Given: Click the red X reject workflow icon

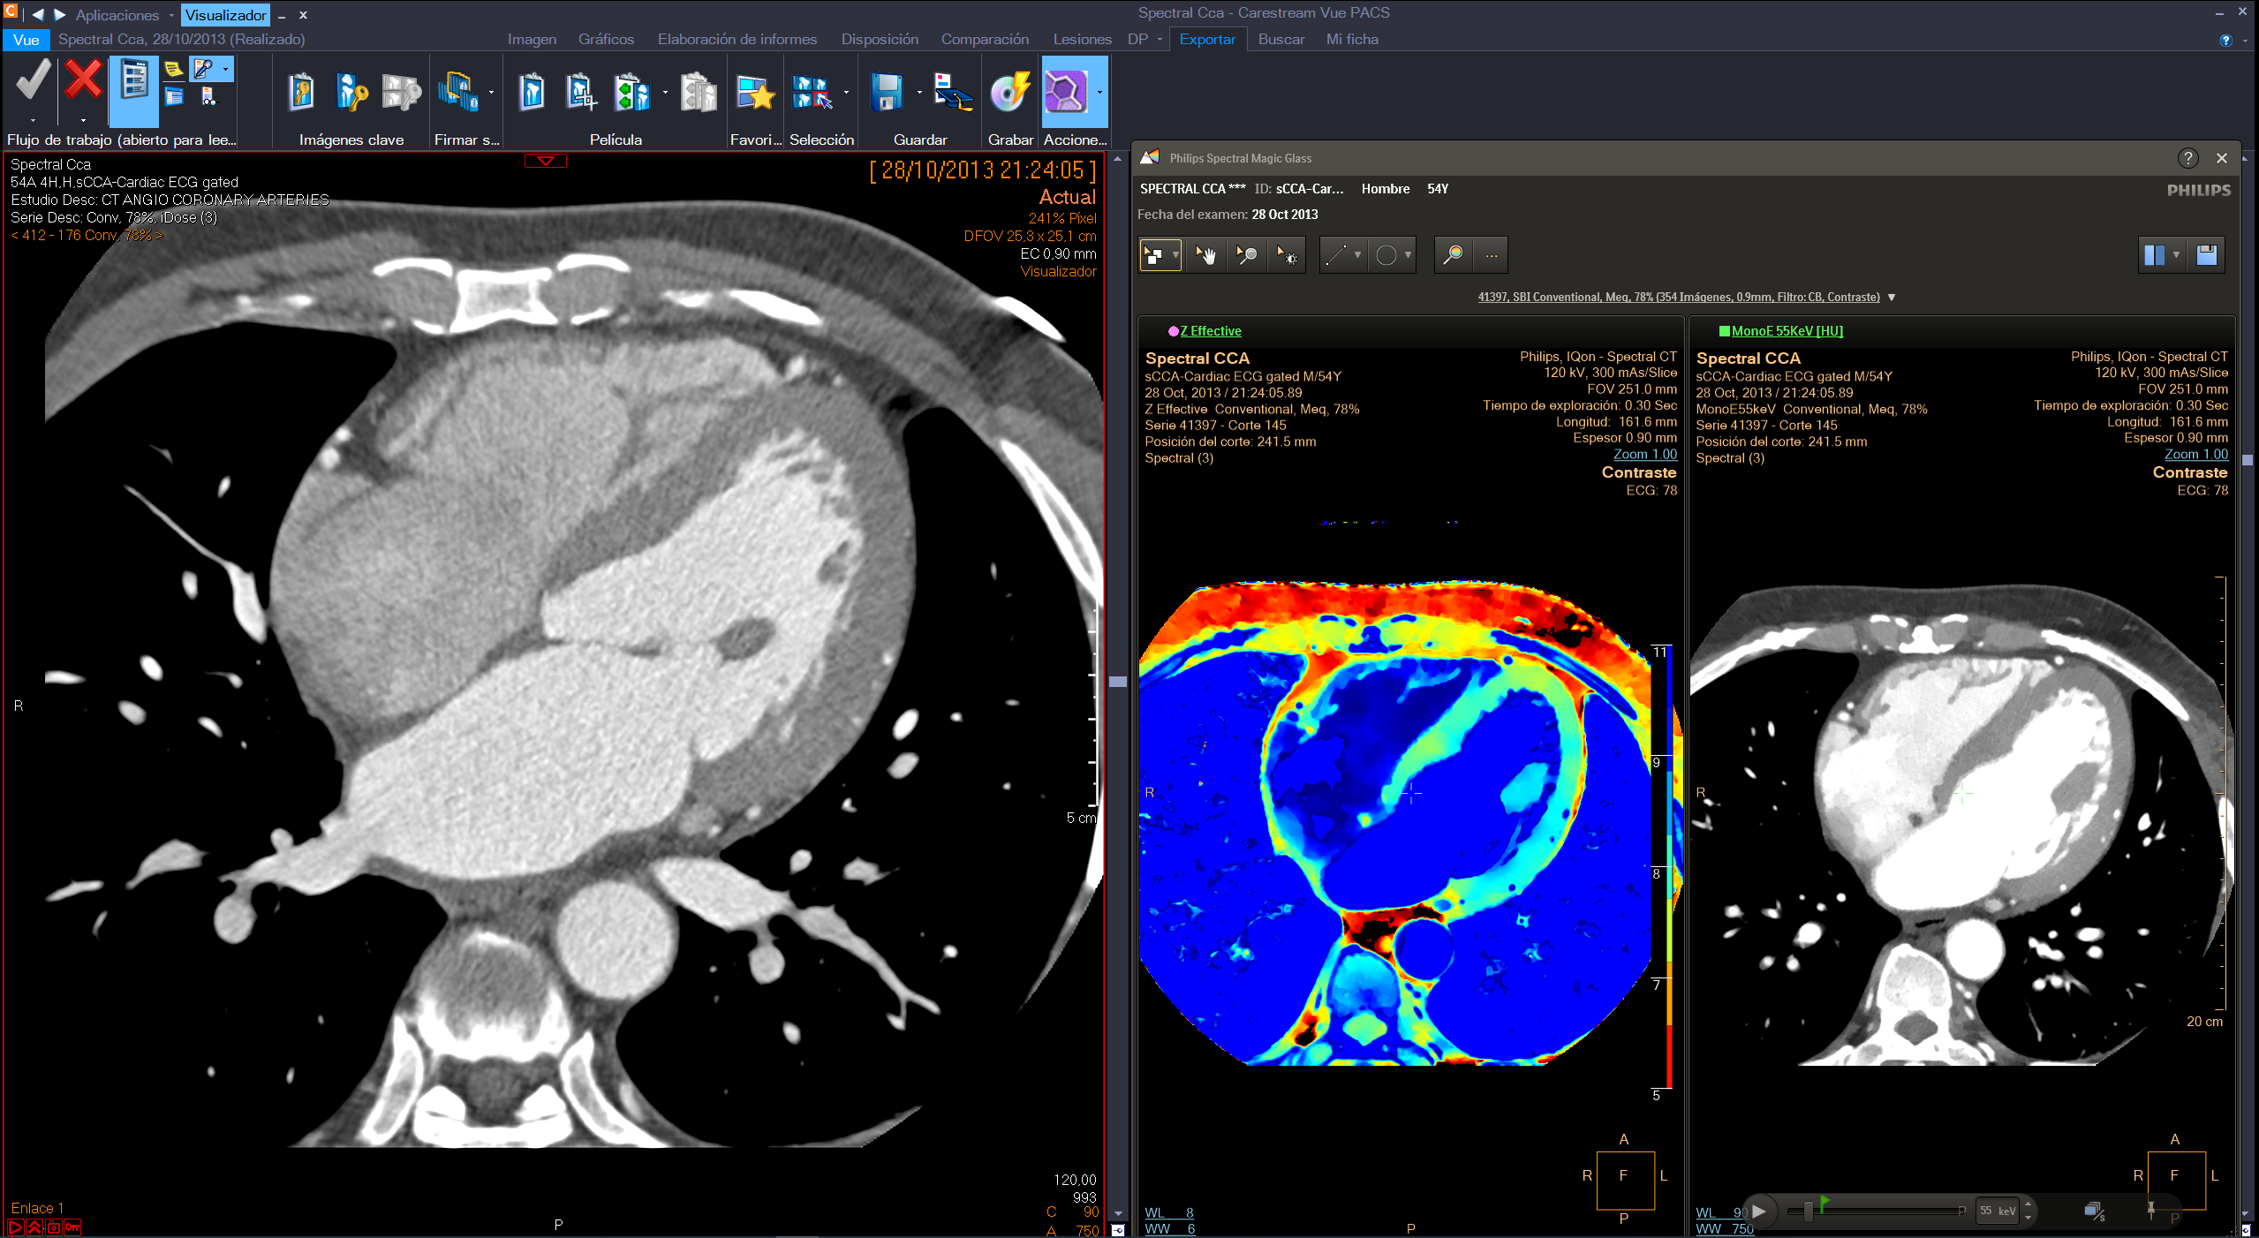Looking at the screenshot, I should (x=83, y=80).
